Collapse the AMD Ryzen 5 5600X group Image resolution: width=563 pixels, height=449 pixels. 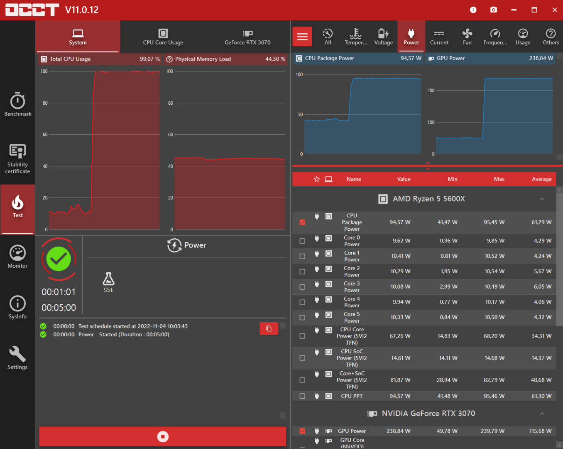pyautogui.click(x=542, y=199)
